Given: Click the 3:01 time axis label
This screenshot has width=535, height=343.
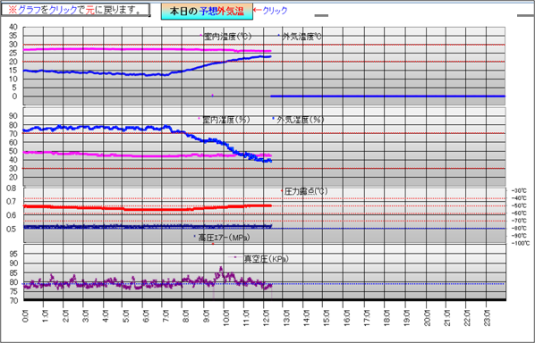Looking at the screenshot, I should pyautogui.click(x=86, y=315).
